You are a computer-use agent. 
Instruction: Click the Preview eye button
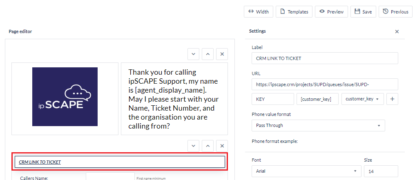point(331,12)
